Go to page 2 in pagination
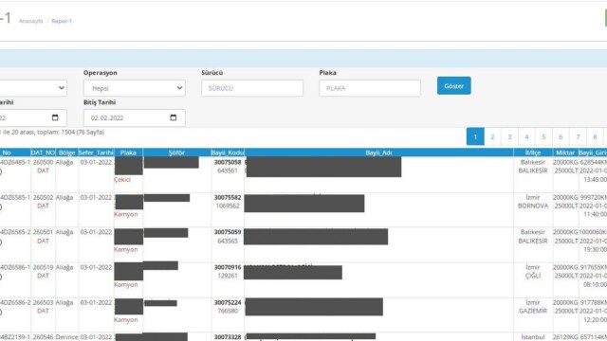The height and width of the screenshot is (341, 607). pyautogui.click(x=492, y=136)
